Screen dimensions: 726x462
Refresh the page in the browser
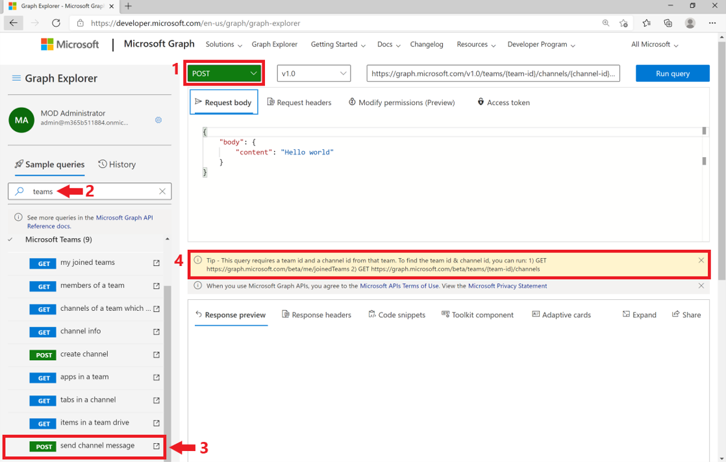[56, 23]
